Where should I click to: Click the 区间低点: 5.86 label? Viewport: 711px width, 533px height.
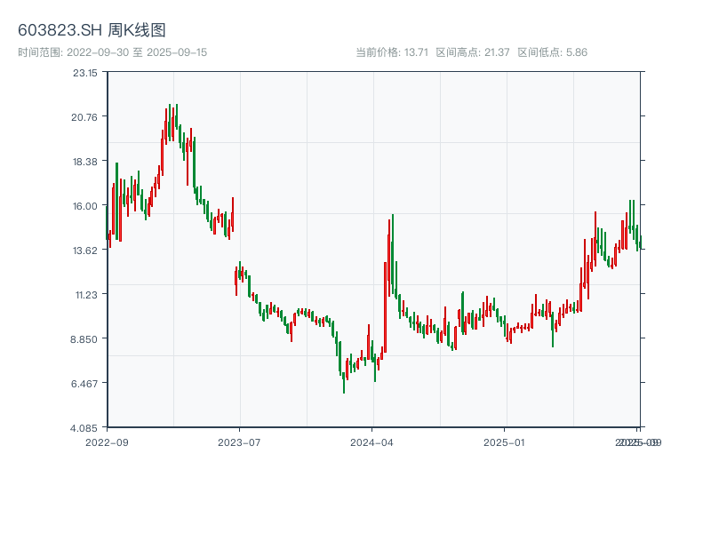pyautogui.click(x=552, y=52)
